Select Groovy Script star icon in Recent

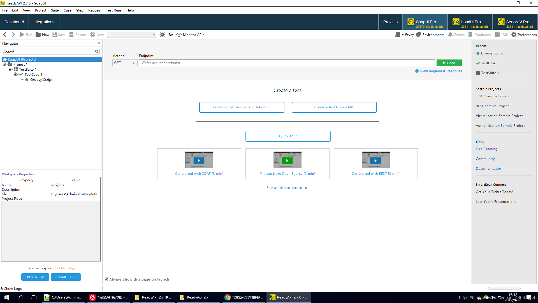tap(478, 53)
